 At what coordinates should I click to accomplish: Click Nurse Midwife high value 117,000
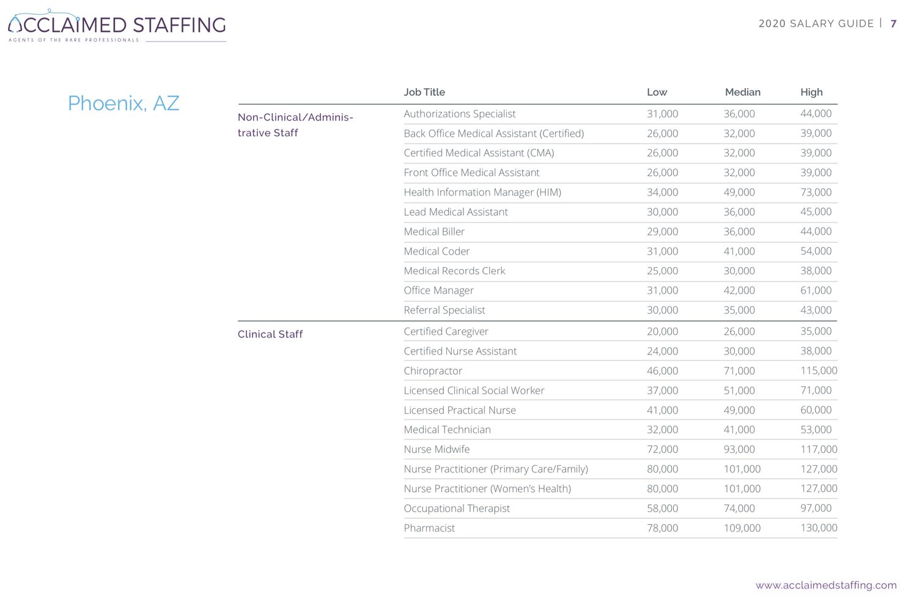[819, 449]
